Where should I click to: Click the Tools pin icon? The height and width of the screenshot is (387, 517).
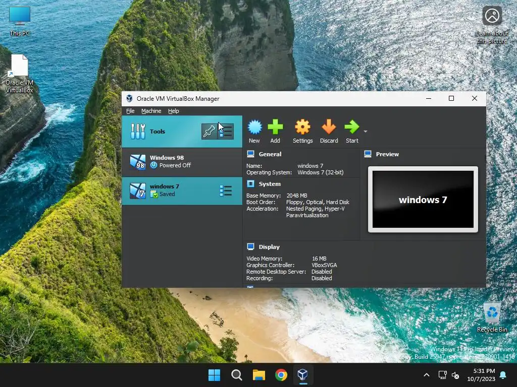pyautogui.click(x=209, y=132)
